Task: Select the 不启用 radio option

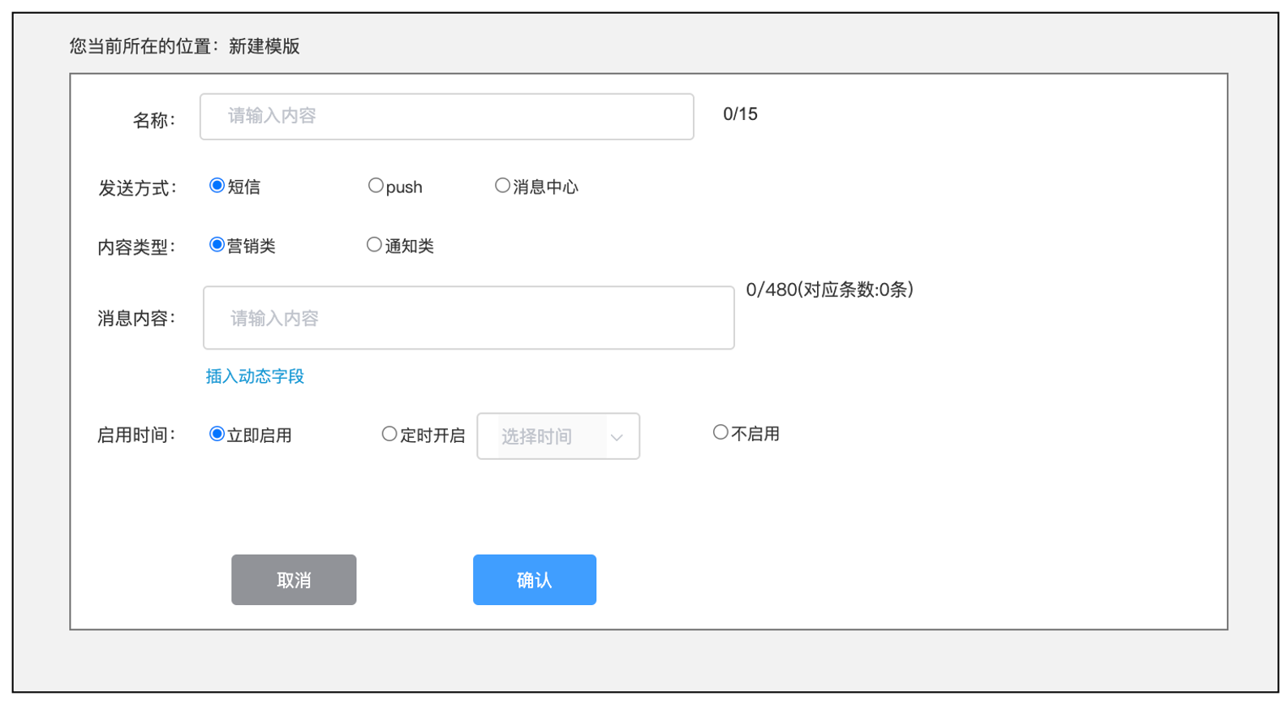Action: tap(720, 432)
